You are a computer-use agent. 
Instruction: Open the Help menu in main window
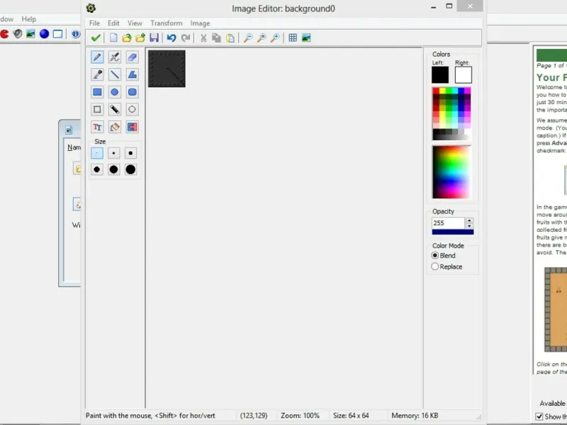(28, 19)
